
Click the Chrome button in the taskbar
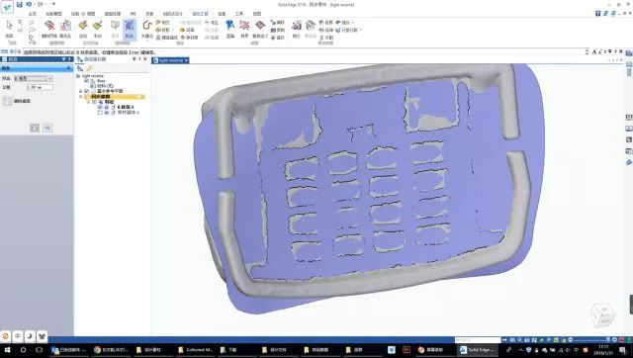[111, 350]
